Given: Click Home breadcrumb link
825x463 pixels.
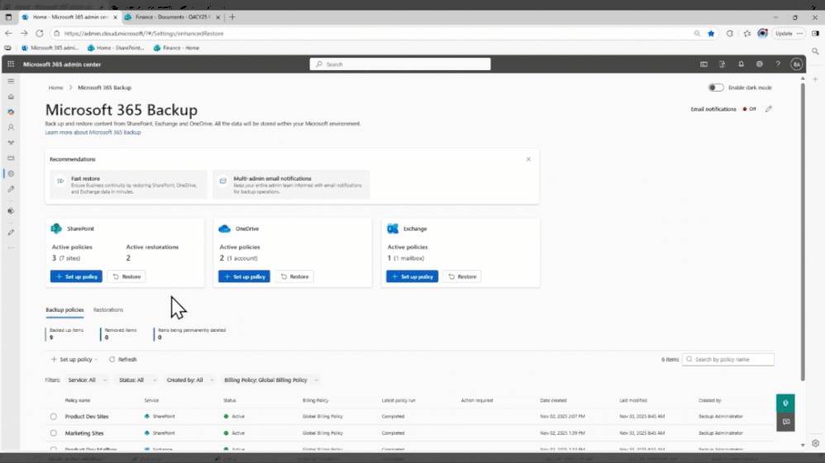Looking at the screenshot, I should pyautogui.click(x=55, y=87).
